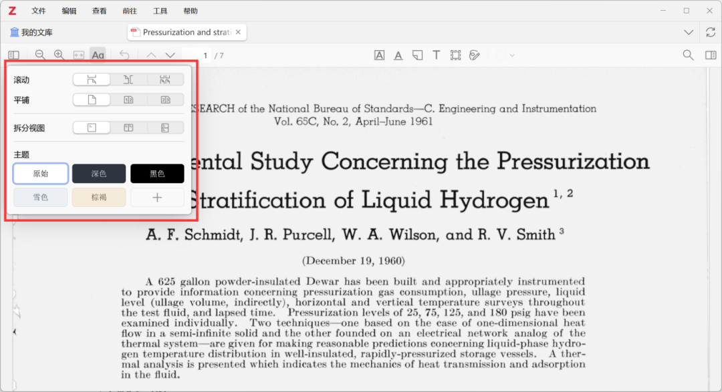
Task: Open the find-in-document search icon
Action: [688, 55]
